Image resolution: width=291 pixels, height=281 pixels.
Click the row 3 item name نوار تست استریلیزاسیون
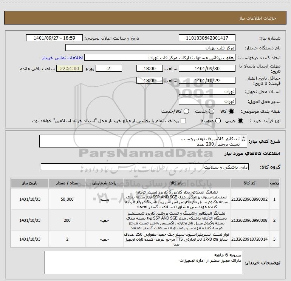pyautogui.click(x=176, y=239)
